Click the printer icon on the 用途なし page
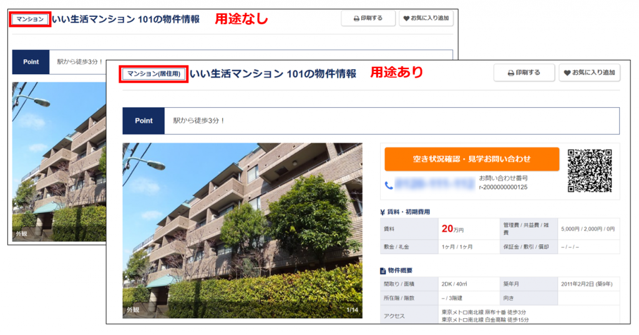This screenshot has height=335, width=639. coord(356,19)
